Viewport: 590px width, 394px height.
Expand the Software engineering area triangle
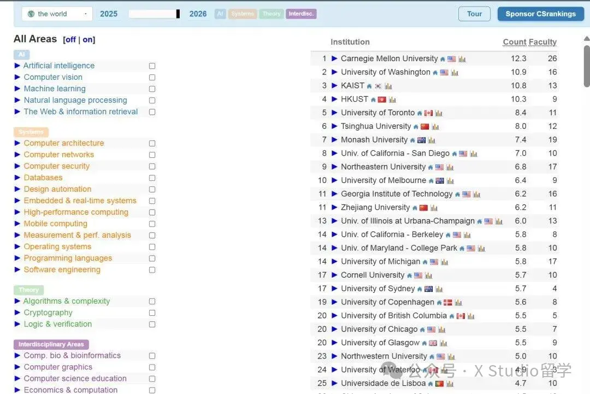coord(17,269)
